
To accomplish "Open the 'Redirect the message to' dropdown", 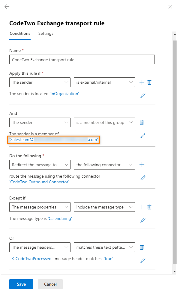I will click(40, 165).
